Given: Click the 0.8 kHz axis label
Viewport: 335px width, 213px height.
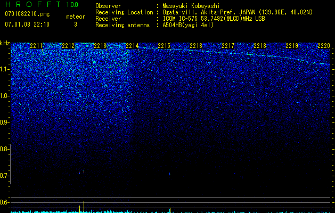Looking at the screenshot, I should [4, 149].
